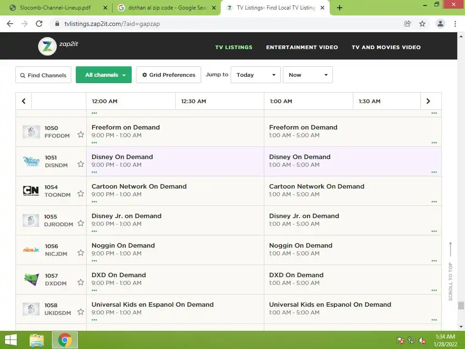This screenshot has height=349, width=465.
Task: Click the zap2it logo
Action: [58, 46]
